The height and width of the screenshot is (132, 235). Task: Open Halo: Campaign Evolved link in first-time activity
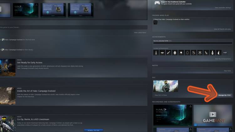(14, 40)
